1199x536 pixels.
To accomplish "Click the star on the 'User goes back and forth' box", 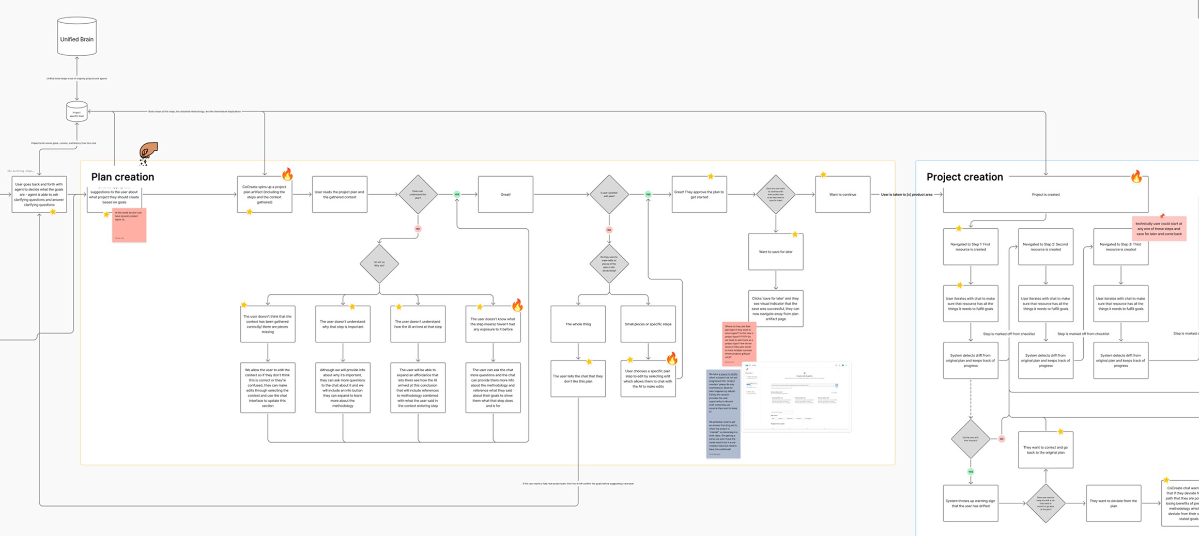I will tap(53, 212).
